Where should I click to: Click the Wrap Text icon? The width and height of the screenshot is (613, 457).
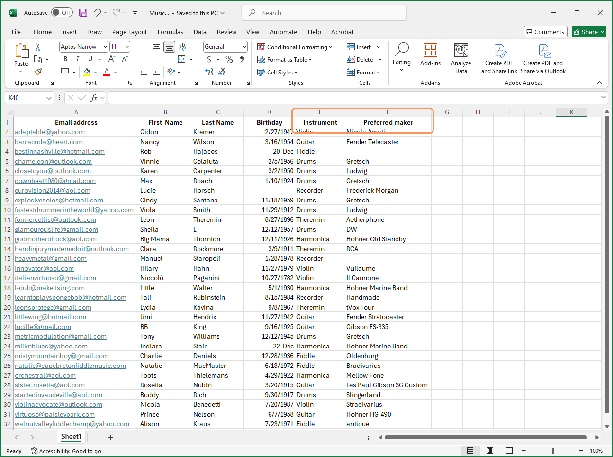(182, 47)
